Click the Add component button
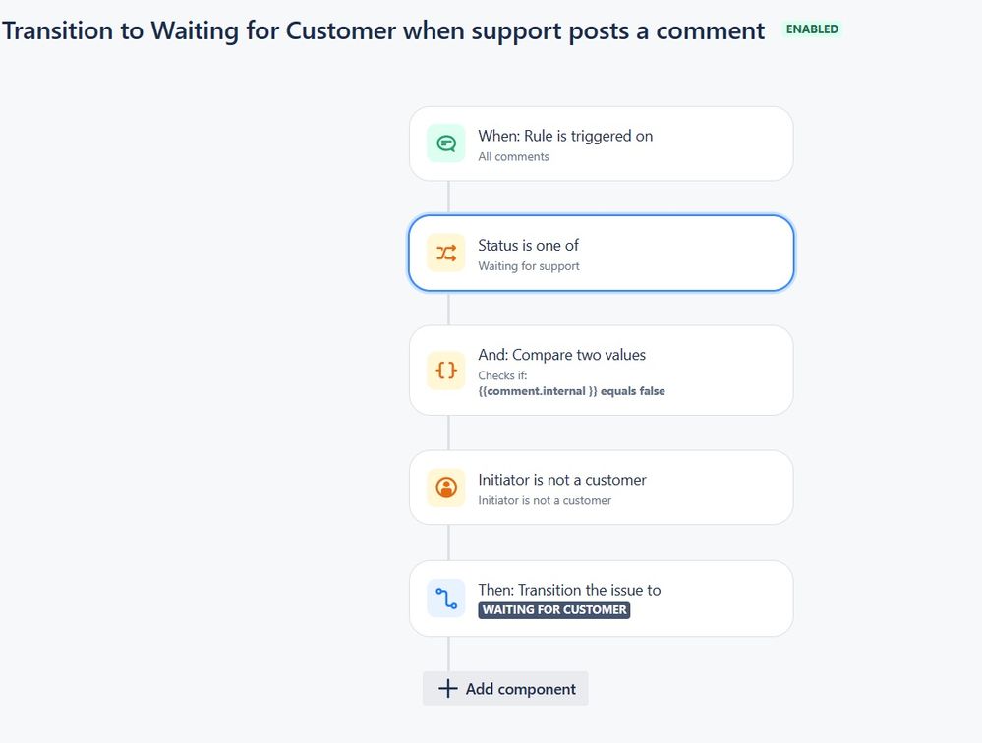 click(x=505, y=689)
